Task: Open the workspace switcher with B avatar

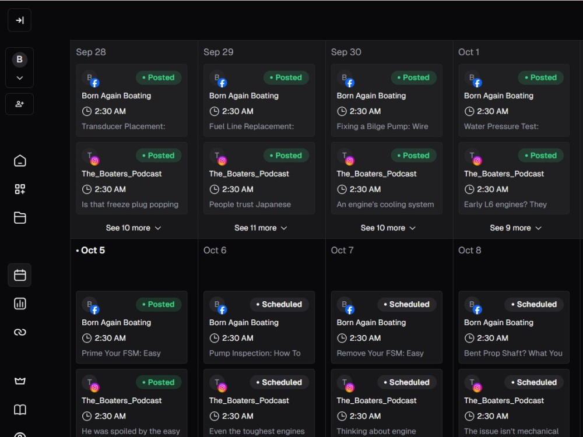Action: tap(19, 68)
